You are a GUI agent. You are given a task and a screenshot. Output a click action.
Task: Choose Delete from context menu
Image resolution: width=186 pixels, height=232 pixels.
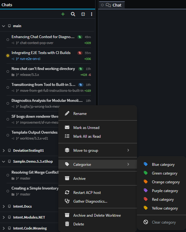point(98,224)
